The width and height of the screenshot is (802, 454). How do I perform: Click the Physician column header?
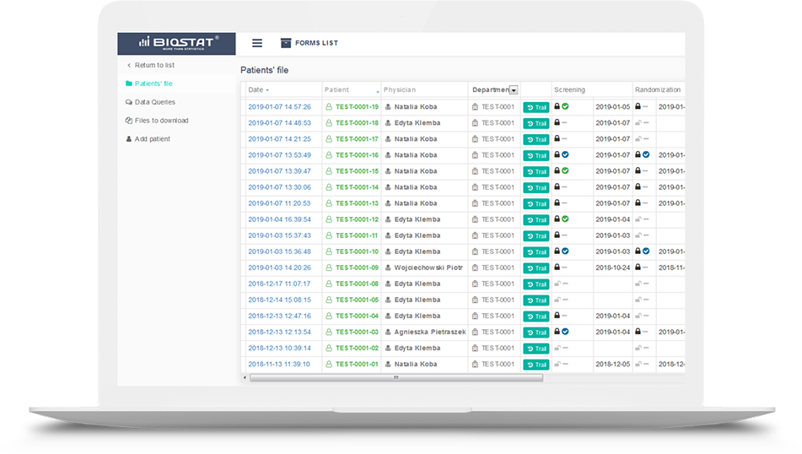pyautogui.click(x=400, y=89)
